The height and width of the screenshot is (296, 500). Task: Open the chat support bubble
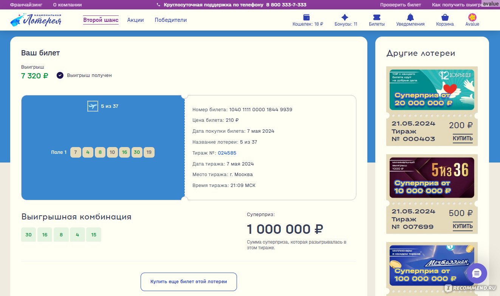477,273
